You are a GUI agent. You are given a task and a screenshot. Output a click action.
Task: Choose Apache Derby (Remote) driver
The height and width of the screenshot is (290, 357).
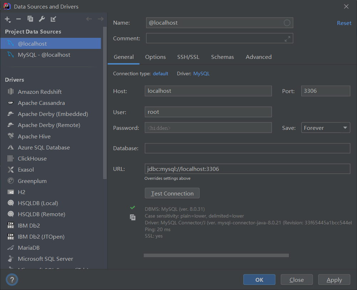(x=51, y=125)
